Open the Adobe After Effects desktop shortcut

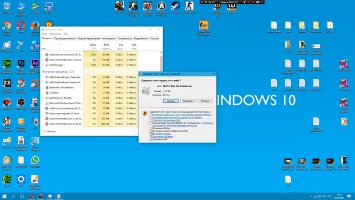tap(35, 66)
